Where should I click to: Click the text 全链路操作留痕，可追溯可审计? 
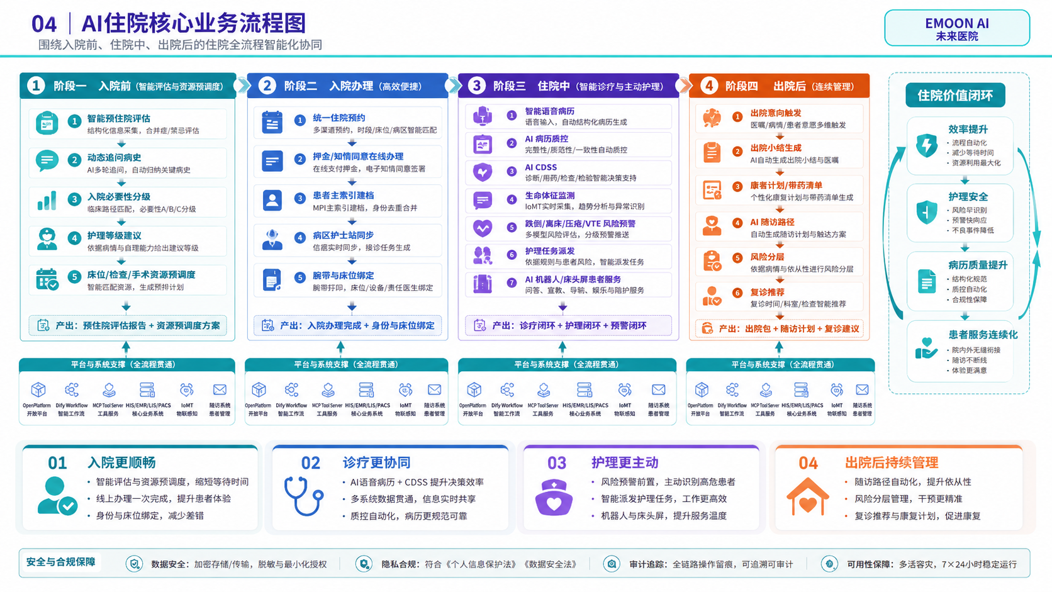coord(732,564)
